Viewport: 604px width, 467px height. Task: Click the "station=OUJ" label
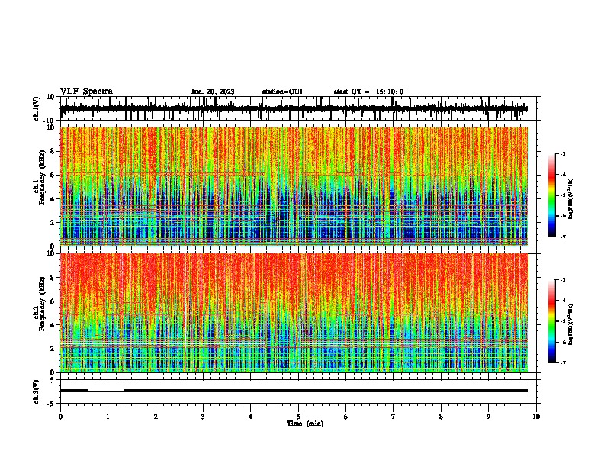pyautogui.click(x=282, y=92)
